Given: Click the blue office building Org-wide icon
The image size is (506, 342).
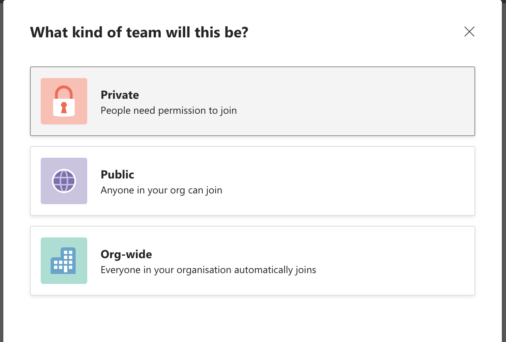Looking at the screenshot, I should pos(64,261).
